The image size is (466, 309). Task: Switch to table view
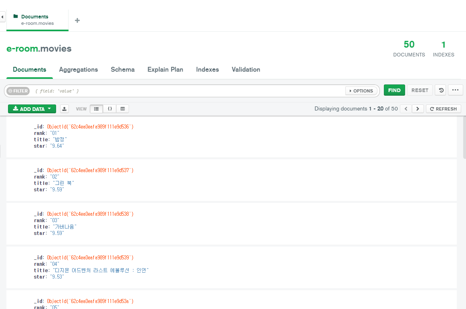(x=123, y=109)
